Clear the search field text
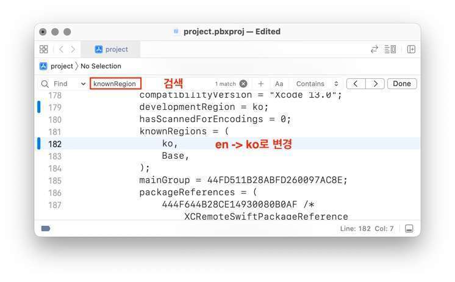The image size is (455, 282). 243,84
